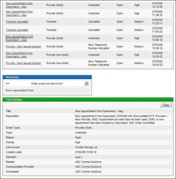Click the Honest Garage Ltd line owner value
The image size is (176, 179).
point(86,147)
